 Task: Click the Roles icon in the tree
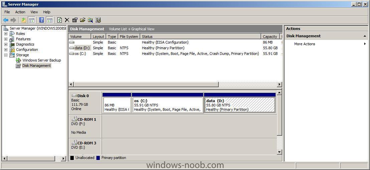pos(12,34)
